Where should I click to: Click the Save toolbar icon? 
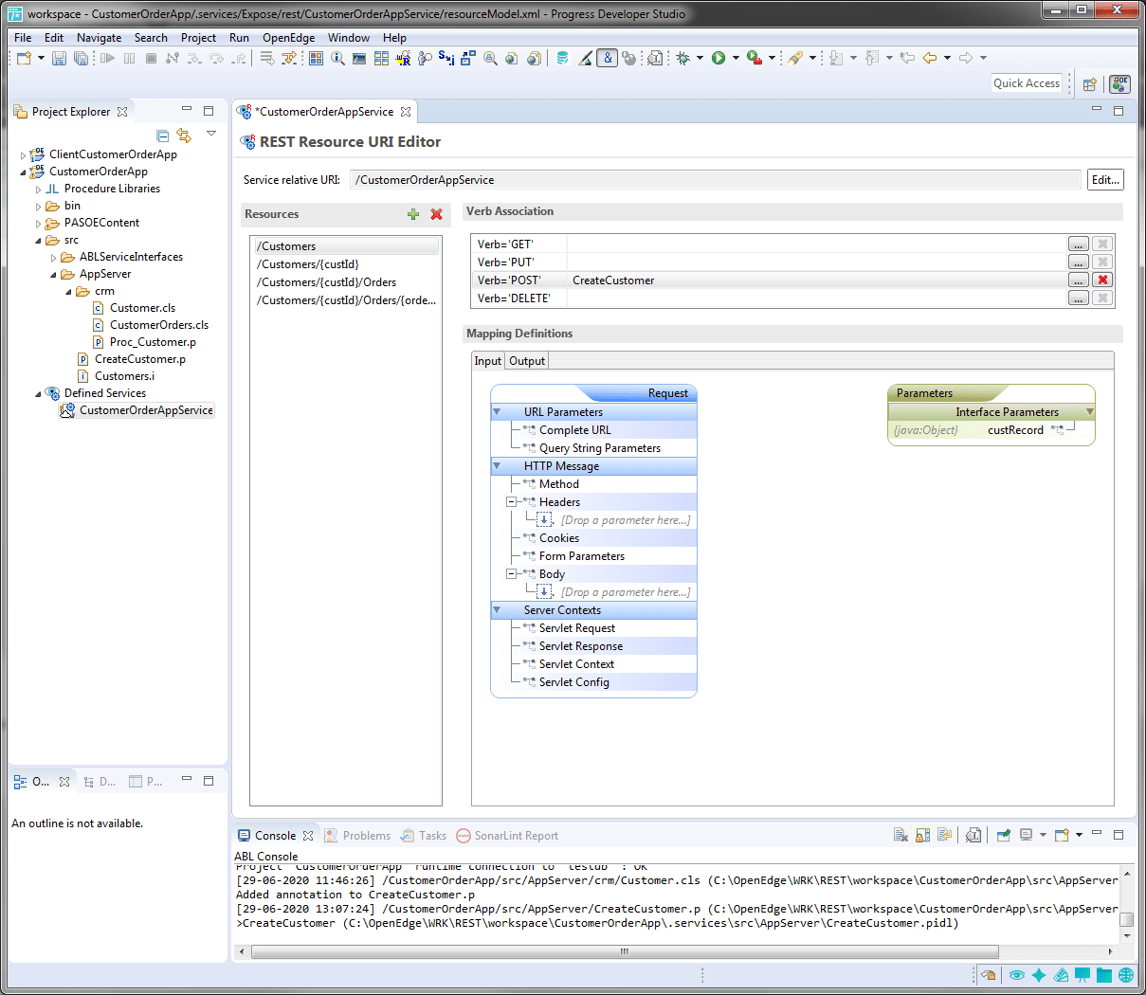pyautogui.click(x=59, y=58)
